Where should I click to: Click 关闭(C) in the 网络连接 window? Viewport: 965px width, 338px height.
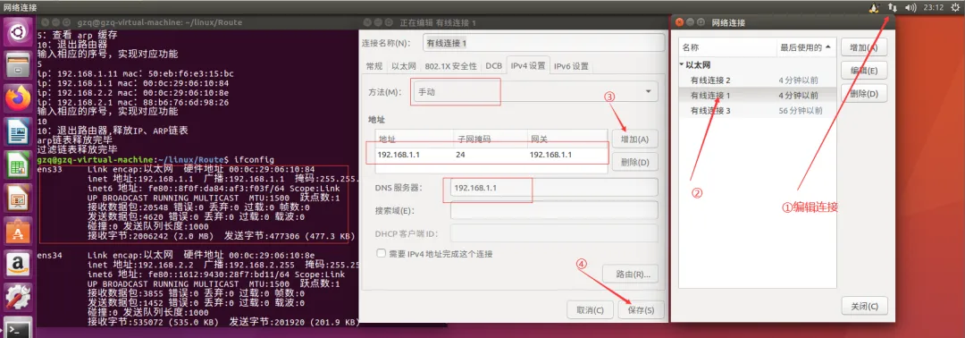coord(864,306)
